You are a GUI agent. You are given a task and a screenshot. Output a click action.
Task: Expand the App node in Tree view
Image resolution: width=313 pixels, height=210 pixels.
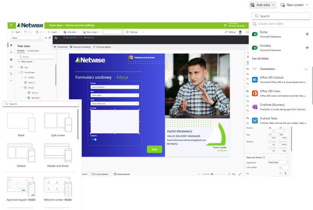pyautogui.click(x=19, y=67)
